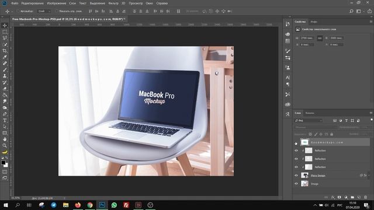Select the Eyedropper tool

(x=5, y=57)
